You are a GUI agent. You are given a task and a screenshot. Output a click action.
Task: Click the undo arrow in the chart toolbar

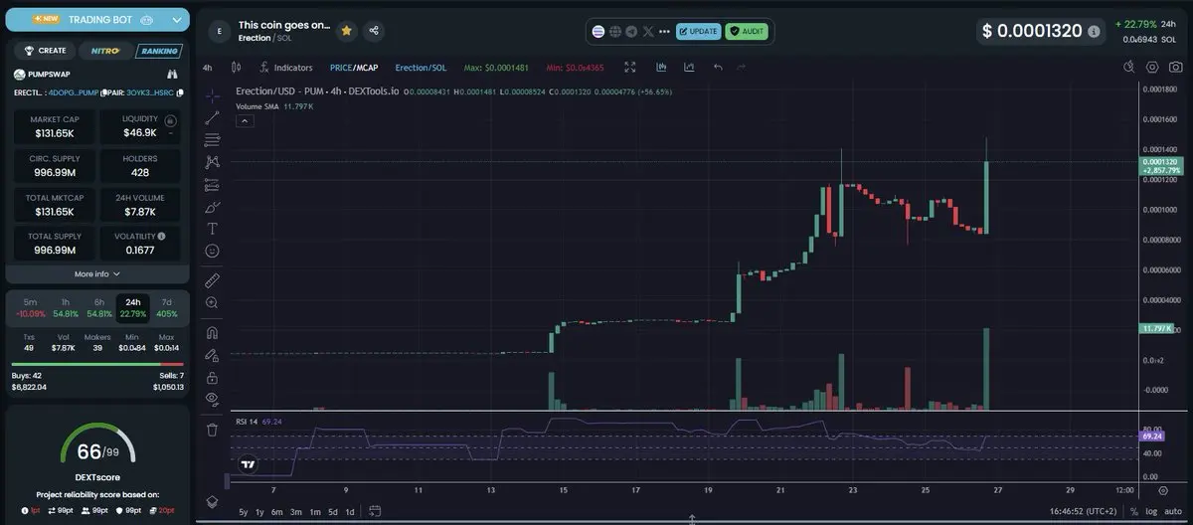pyautogui.click(x=718, y=68)
